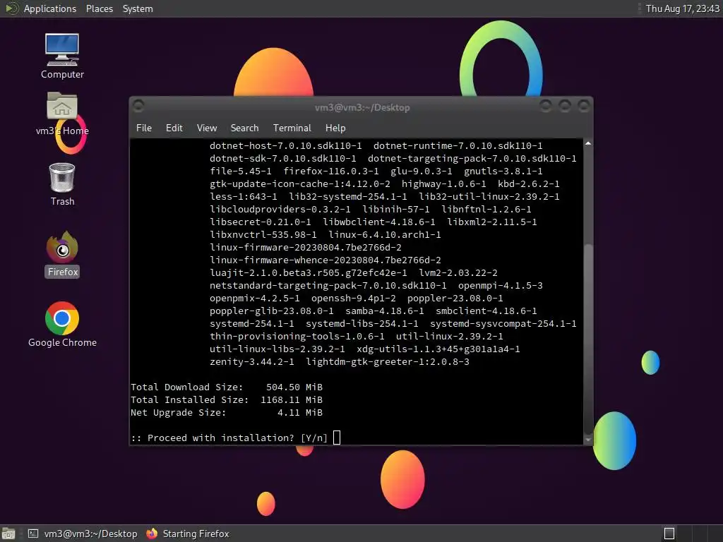The image size is (723, 542).
Task: Click the vm3@vm3:~/Desktop taskbar button
Action: pos(83,534)
